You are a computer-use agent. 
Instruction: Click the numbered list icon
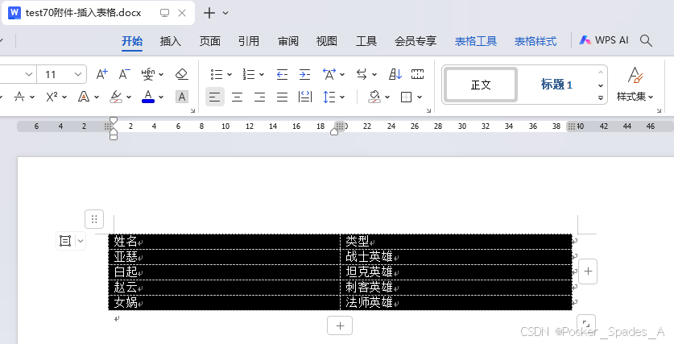pyautogui.click(x=249, y=74)
